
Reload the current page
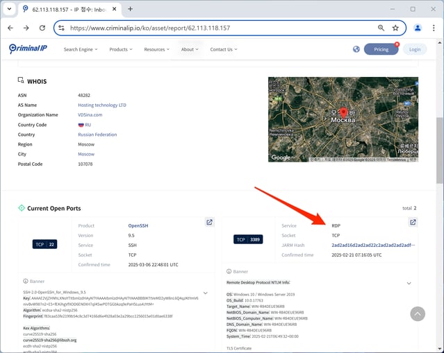click(42, 28)
